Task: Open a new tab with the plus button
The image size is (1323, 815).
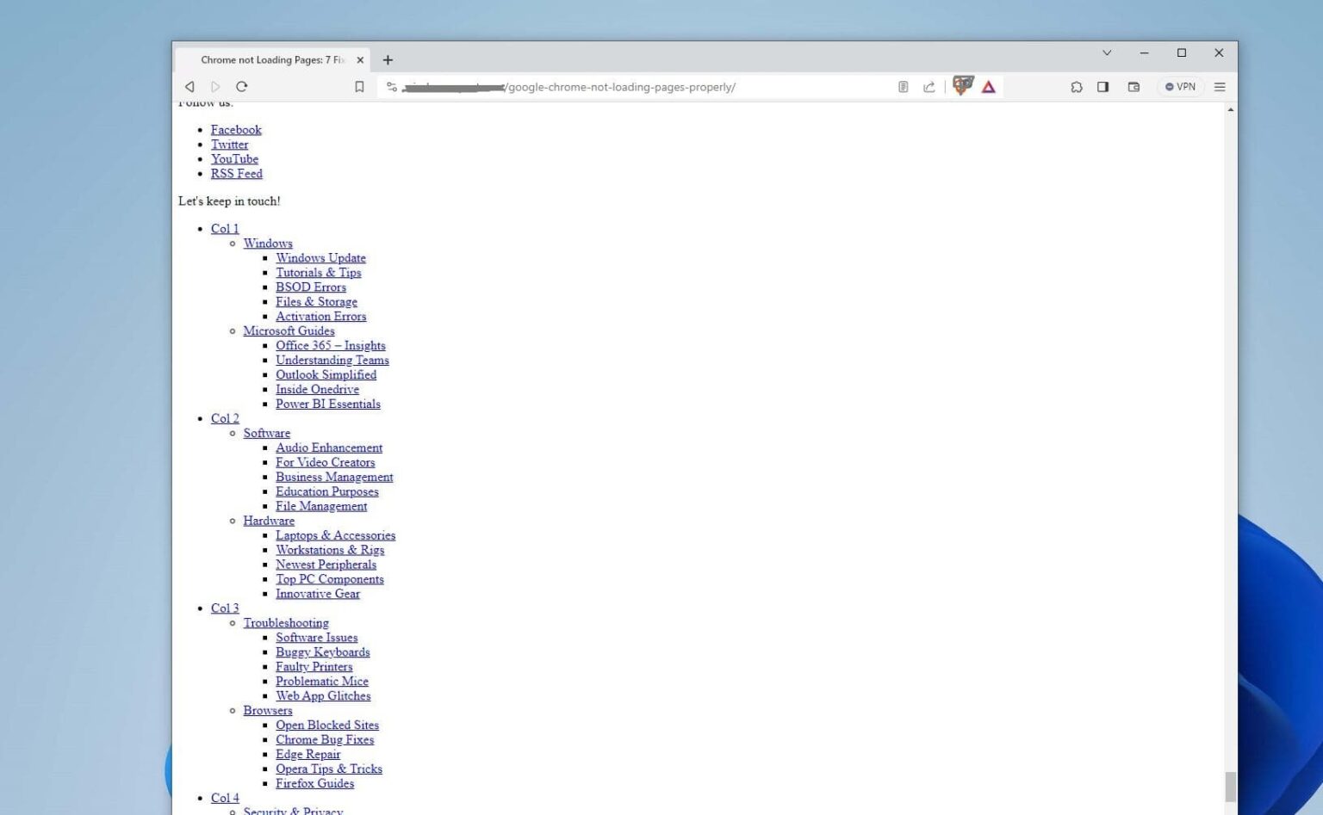Action: point(388,59)
